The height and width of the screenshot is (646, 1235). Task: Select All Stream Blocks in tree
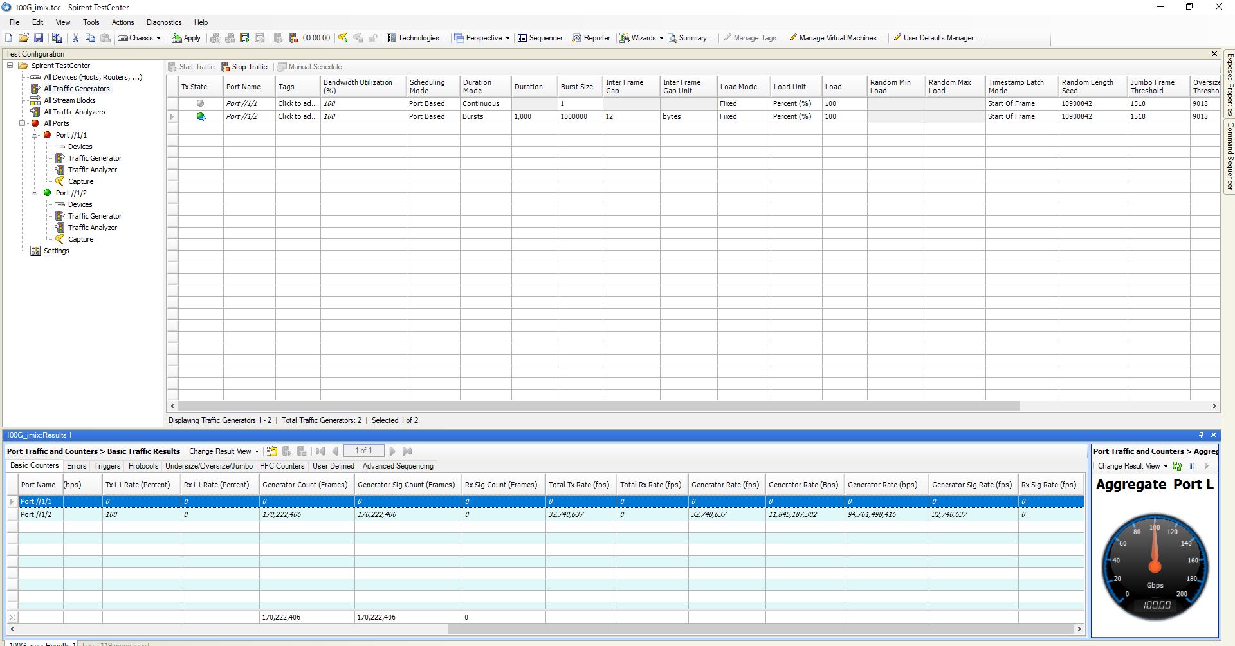click(x=69, y=100)
